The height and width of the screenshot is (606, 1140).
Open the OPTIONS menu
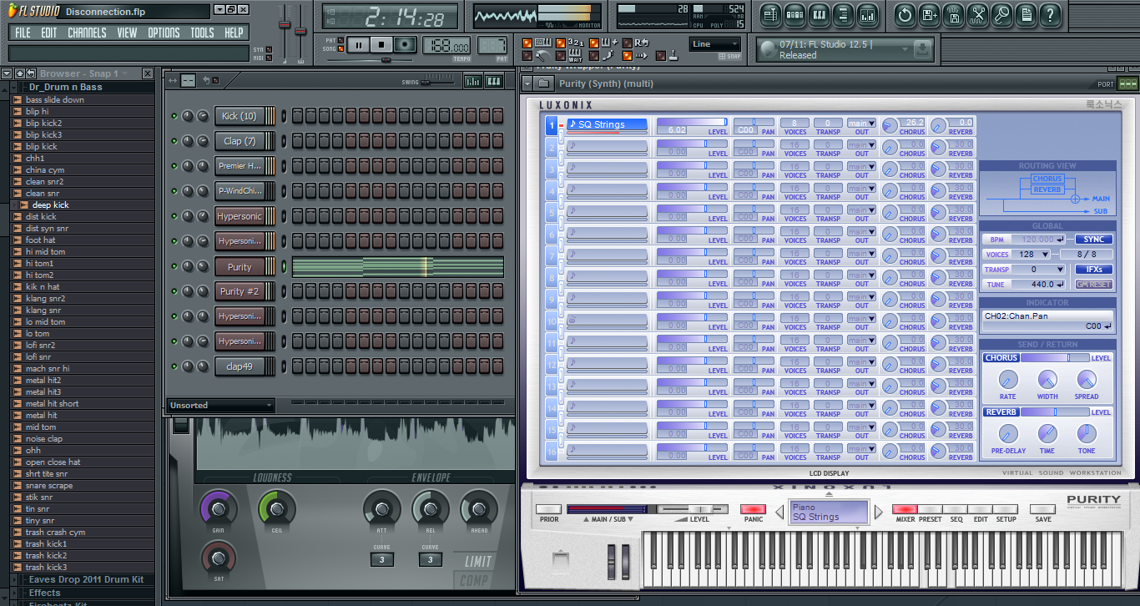click(164, 33)
